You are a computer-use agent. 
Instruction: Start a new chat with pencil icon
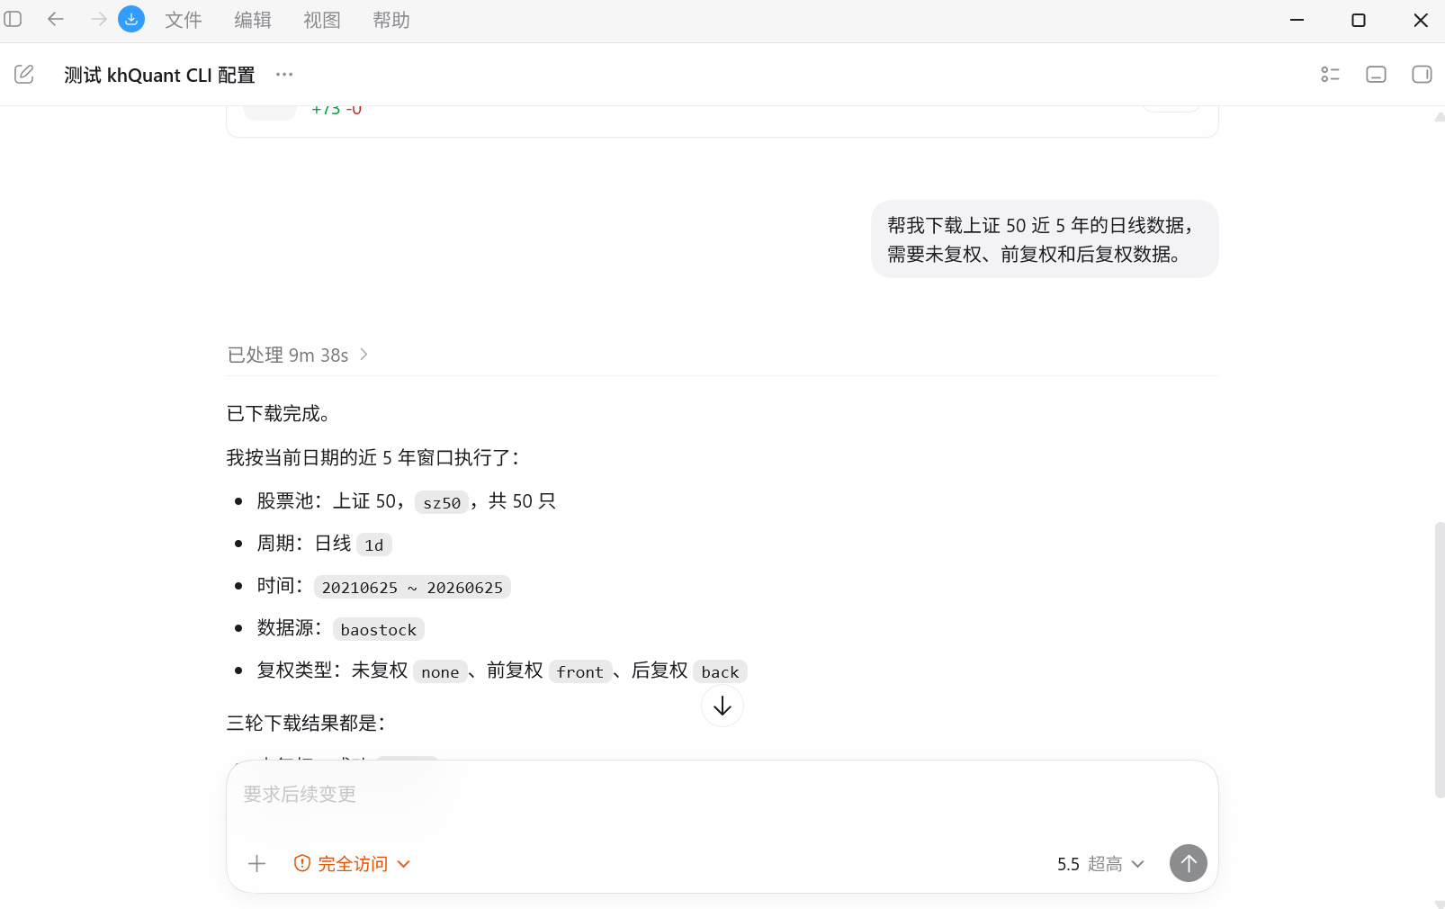tap(24, 75)
